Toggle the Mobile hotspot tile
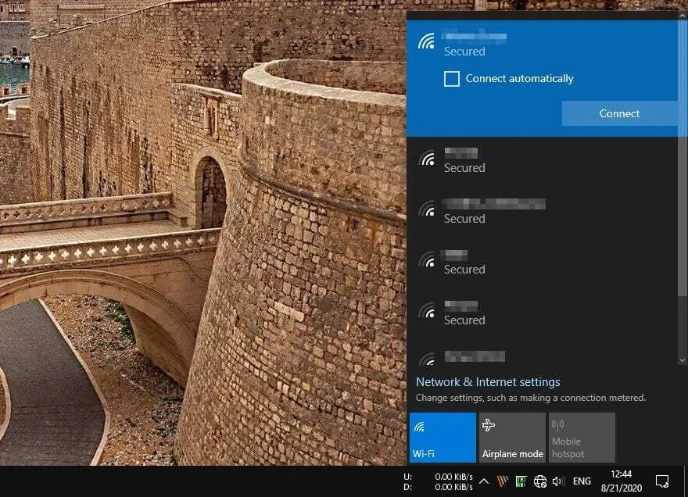 (x=582, y=438)
